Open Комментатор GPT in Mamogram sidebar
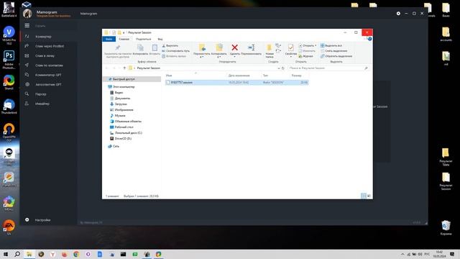This screenshot has width=460, height=259. coord(48,75)
